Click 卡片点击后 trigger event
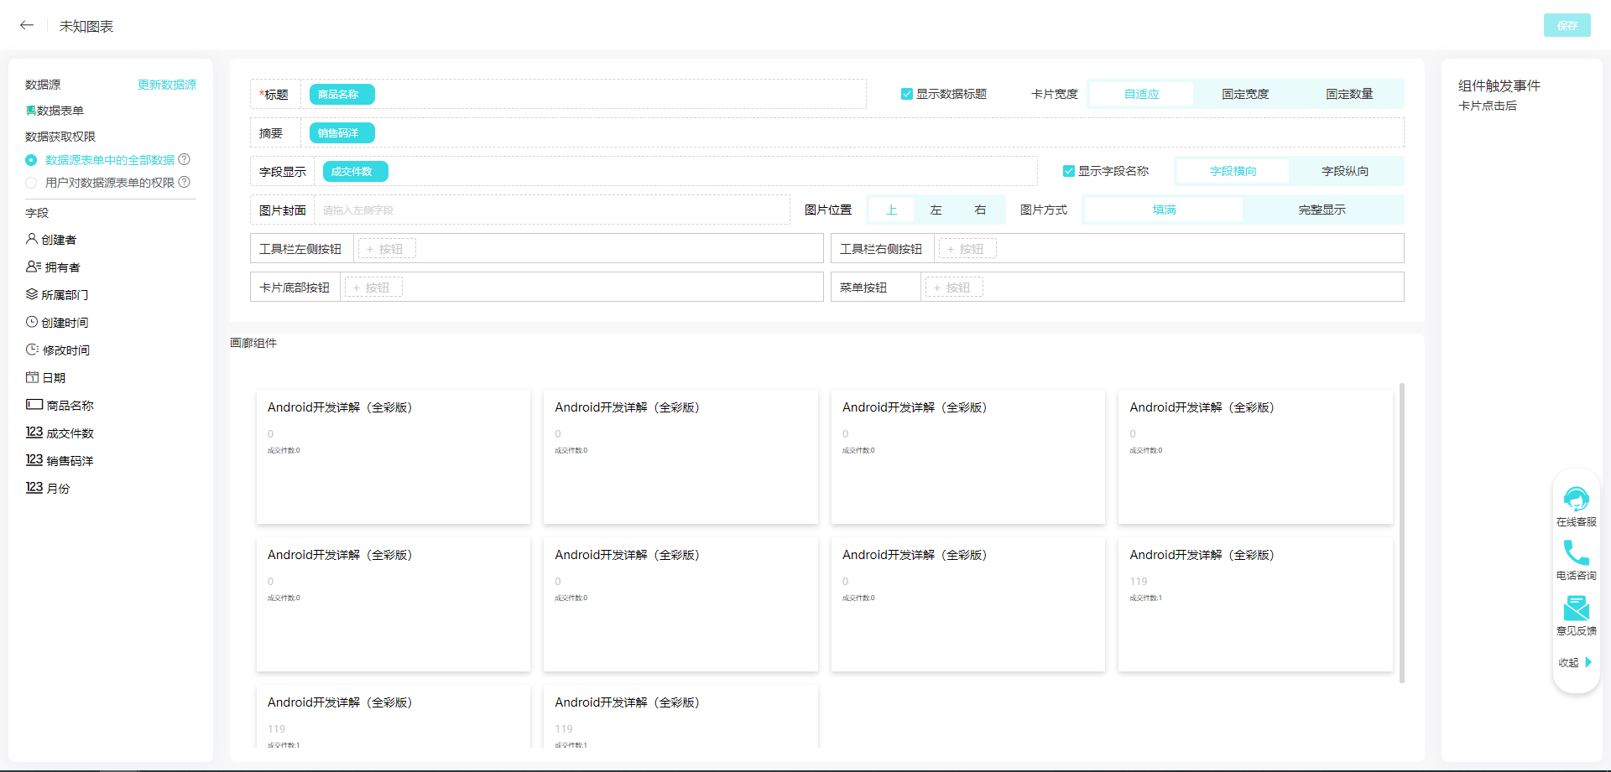The height and width of the screenshot is (772, 1611). point(1488,106)
